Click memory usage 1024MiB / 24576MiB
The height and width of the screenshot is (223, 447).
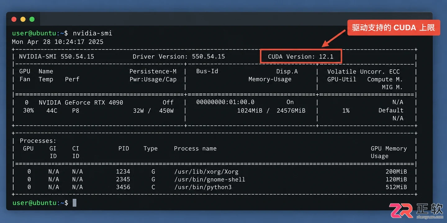(271, 111)
